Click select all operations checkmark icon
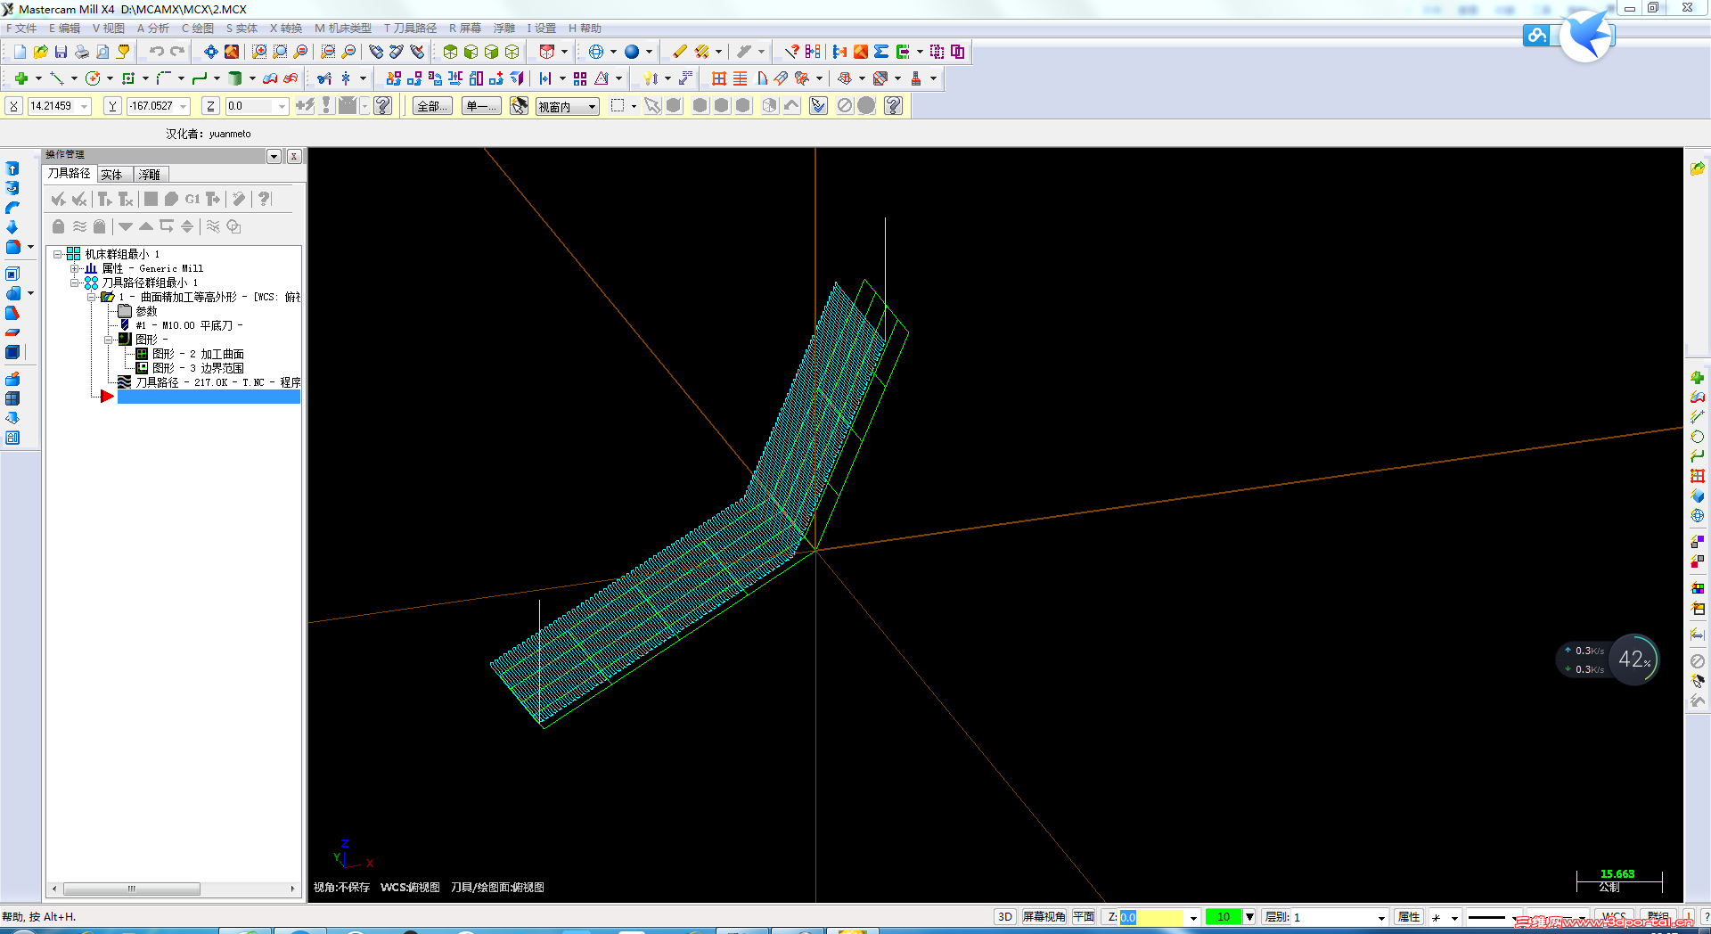The image size is (1711, 934). tap(59, 199)
